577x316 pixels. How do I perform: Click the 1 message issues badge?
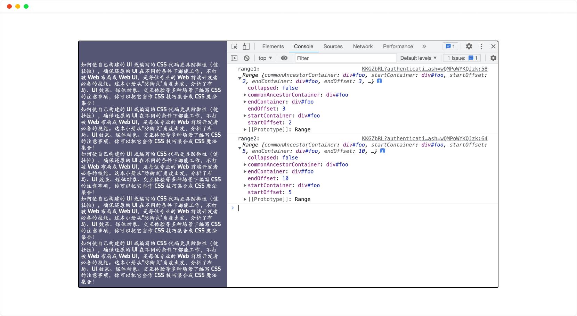pyautogui.click(x=450, y=46)
